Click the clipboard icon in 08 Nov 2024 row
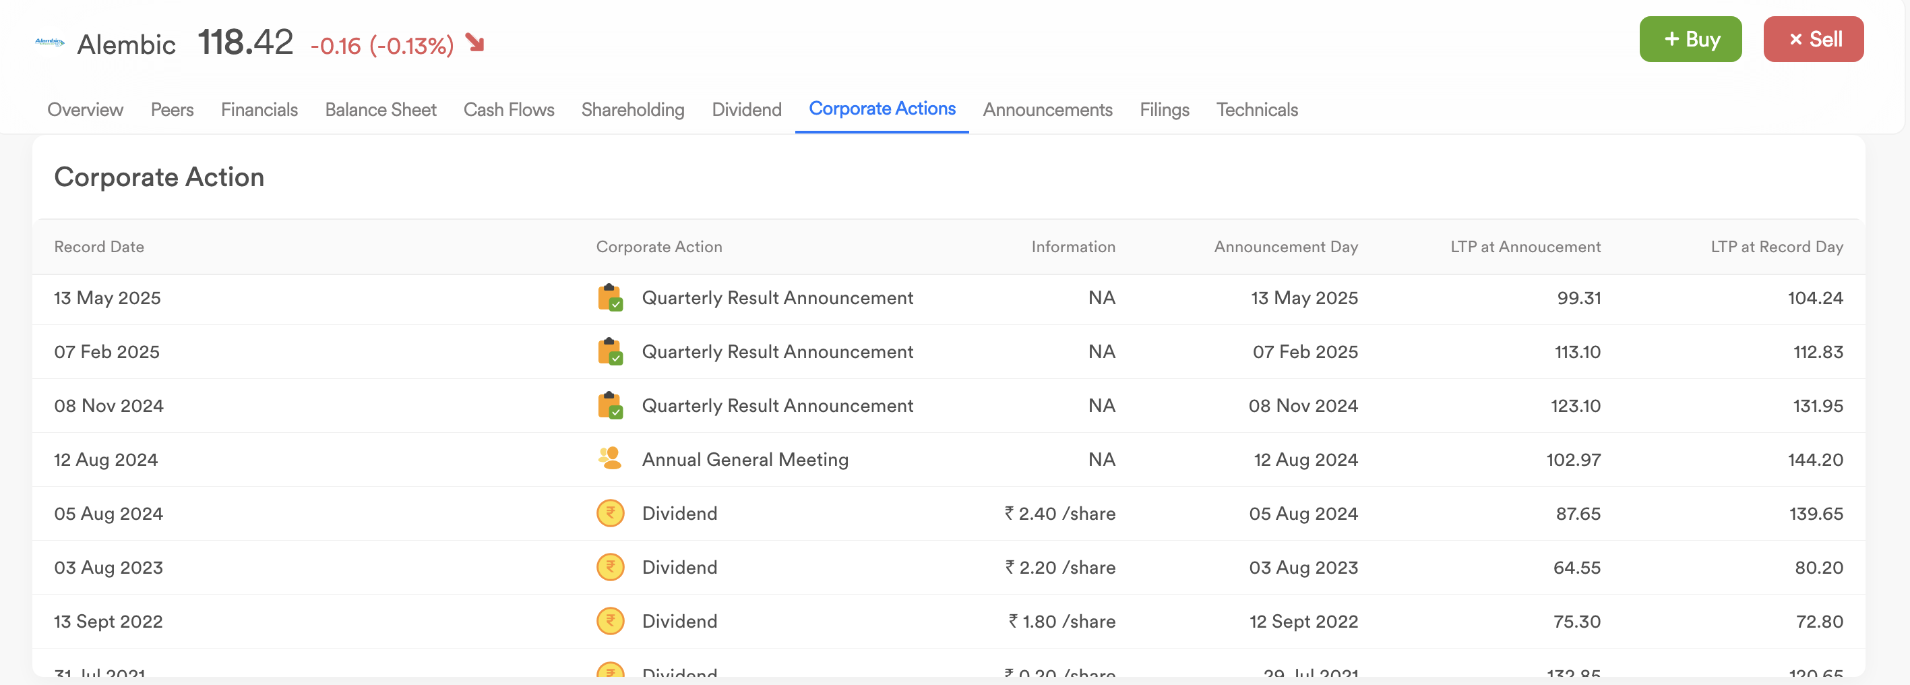This screenshot has height=685, width=1910. click(610, 407)
